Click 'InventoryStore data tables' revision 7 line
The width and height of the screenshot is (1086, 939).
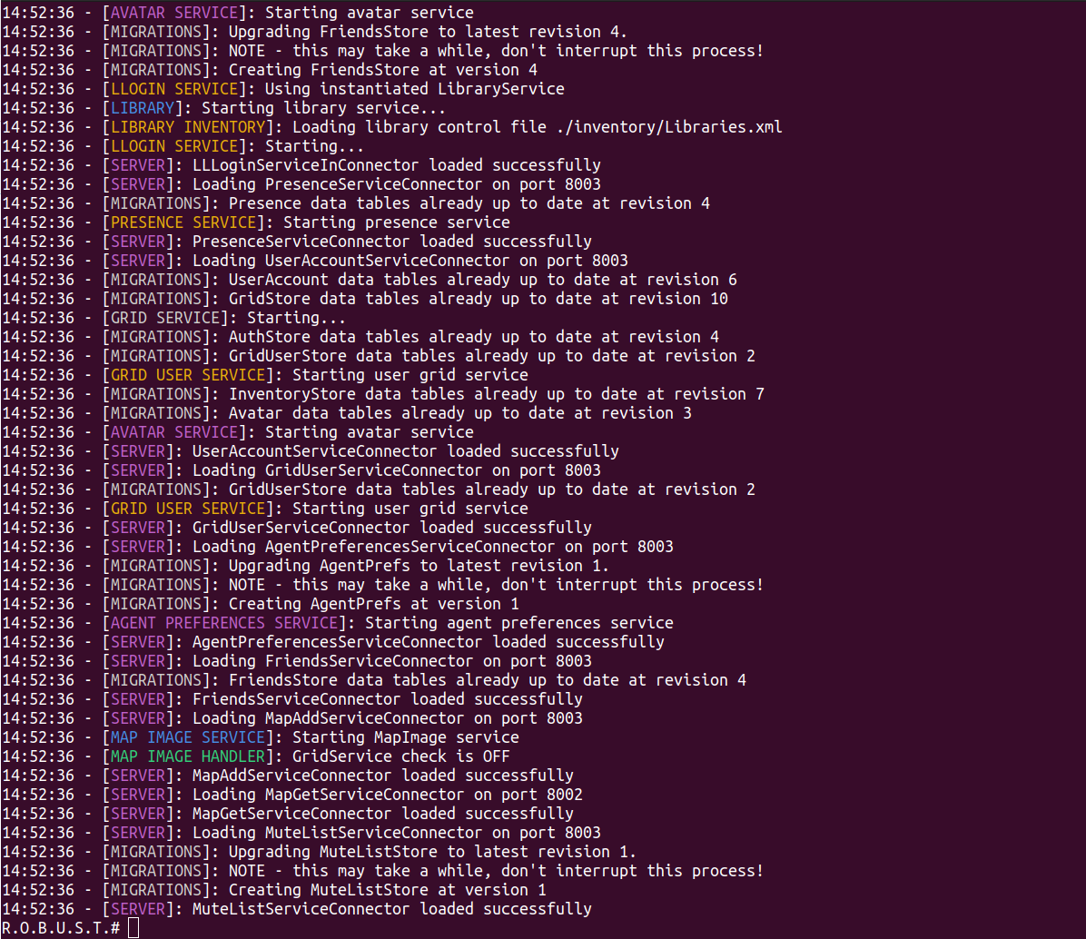click(383, 394)
